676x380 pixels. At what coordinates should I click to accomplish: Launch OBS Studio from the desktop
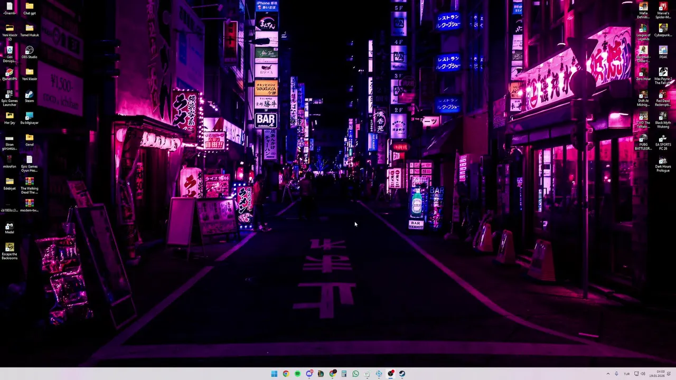point(30,52)
